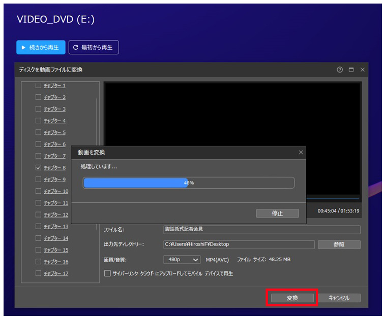Click 最初から再生 restart playback button
This screenshot has height=319, width=385.
[x=94, y=48]
